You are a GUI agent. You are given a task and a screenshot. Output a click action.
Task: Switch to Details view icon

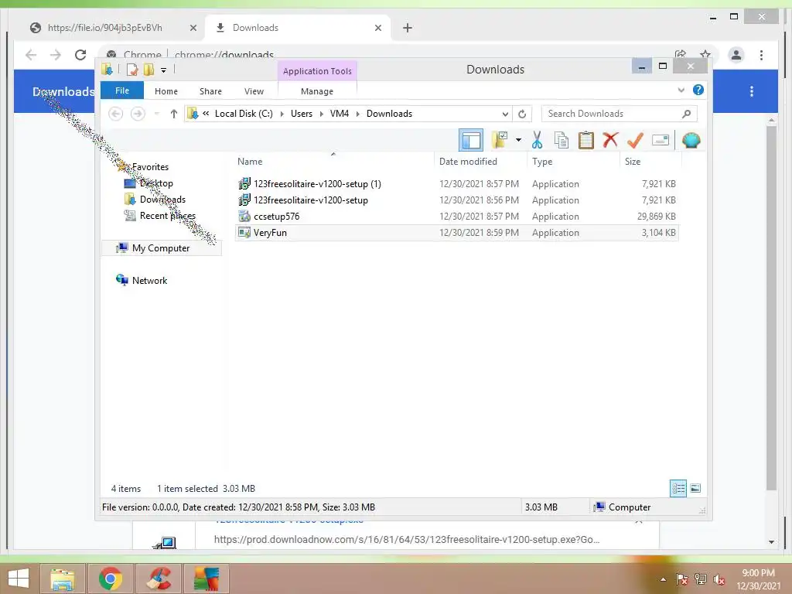[678, 489]
